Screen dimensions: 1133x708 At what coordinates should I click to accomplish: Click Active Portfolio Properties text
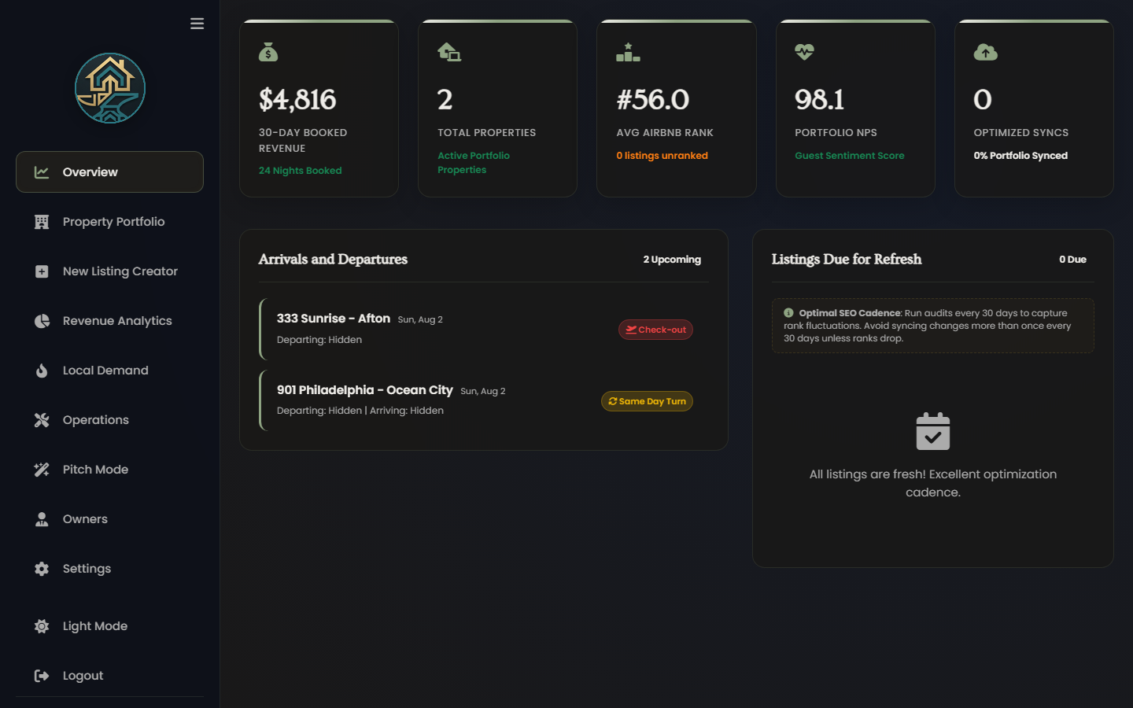[474, 163]
